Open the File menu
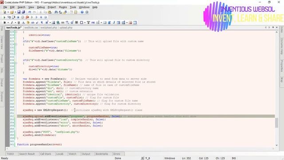 [5, 7]
